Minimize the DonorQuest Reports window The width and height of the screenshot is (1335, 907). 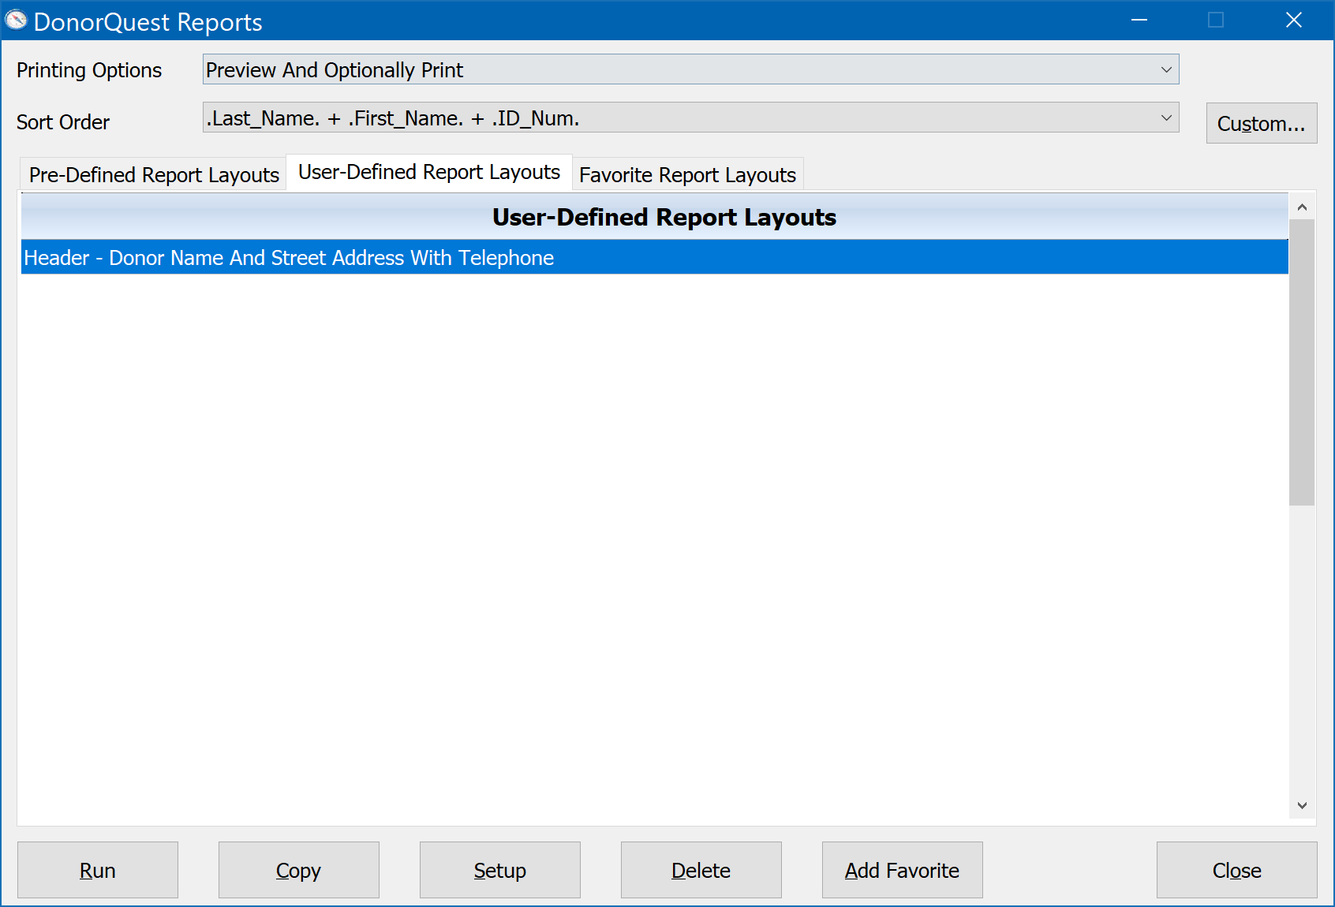(1139, 21)
